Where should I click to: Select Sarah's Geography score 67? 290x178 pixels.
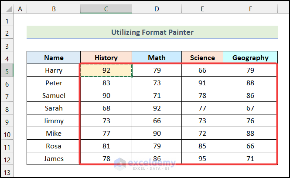250,108
